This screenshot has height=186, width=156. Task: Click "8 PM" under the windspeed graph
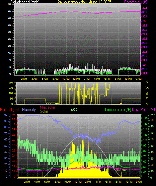point(118,79)
